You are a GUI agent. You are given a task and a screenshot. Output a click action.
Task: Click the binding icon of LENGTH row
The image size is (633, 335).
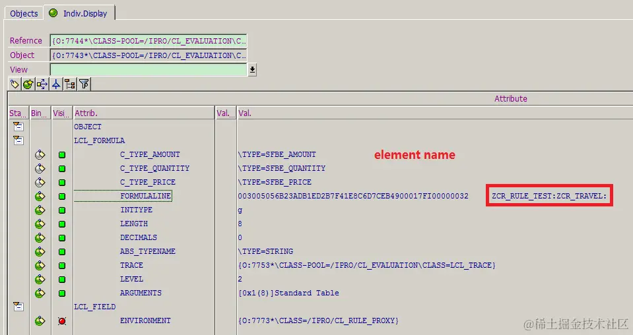(x=40, y=224)
